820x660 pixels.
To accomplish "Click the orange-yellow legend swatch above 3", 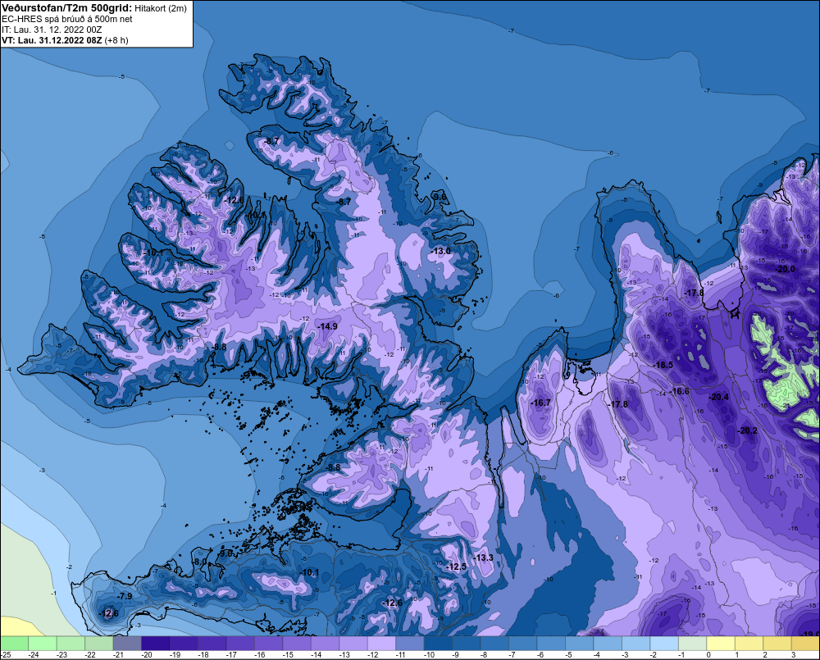I will pyautogui.click(x=805, y=643).
